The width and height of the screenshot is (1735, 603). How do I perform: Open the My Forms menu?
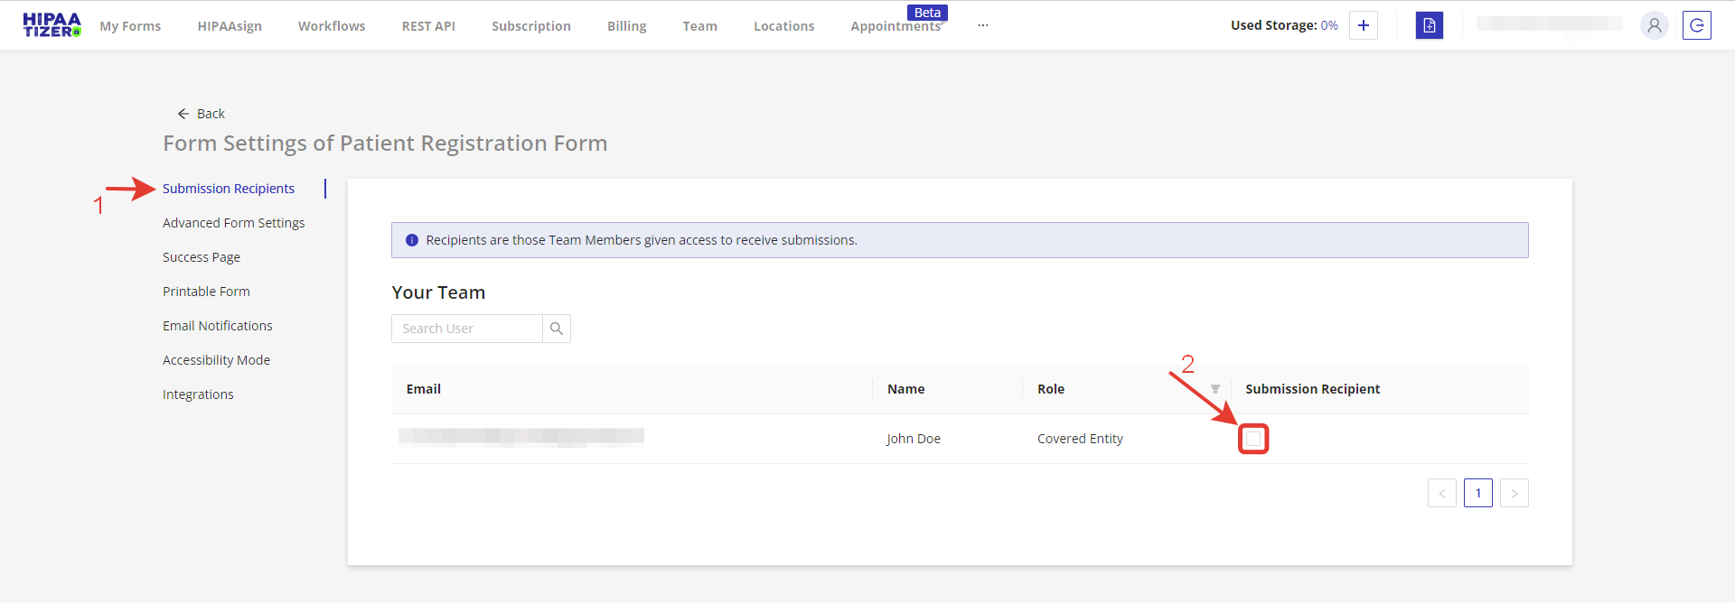[x=130, y=26]
